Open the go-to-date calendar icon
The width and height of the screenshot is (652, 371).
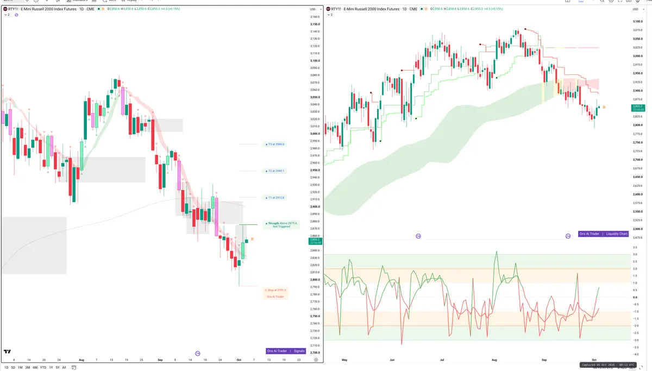(74, 367)
